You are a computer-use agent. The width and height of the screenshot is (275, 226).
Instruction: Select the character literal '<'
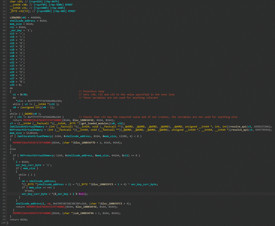click(x=21, y=34)
